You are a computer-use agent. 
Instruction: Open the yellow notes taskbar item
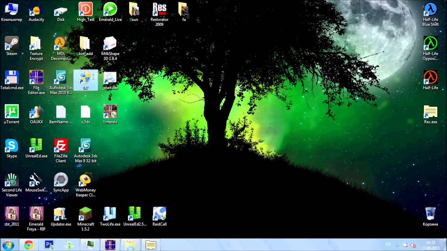(151, 245)
